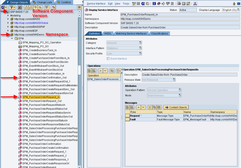Viewport: 241px width, 168px height.
Task: Click the pencil switch display/edit icon
Action: point(134,4)
